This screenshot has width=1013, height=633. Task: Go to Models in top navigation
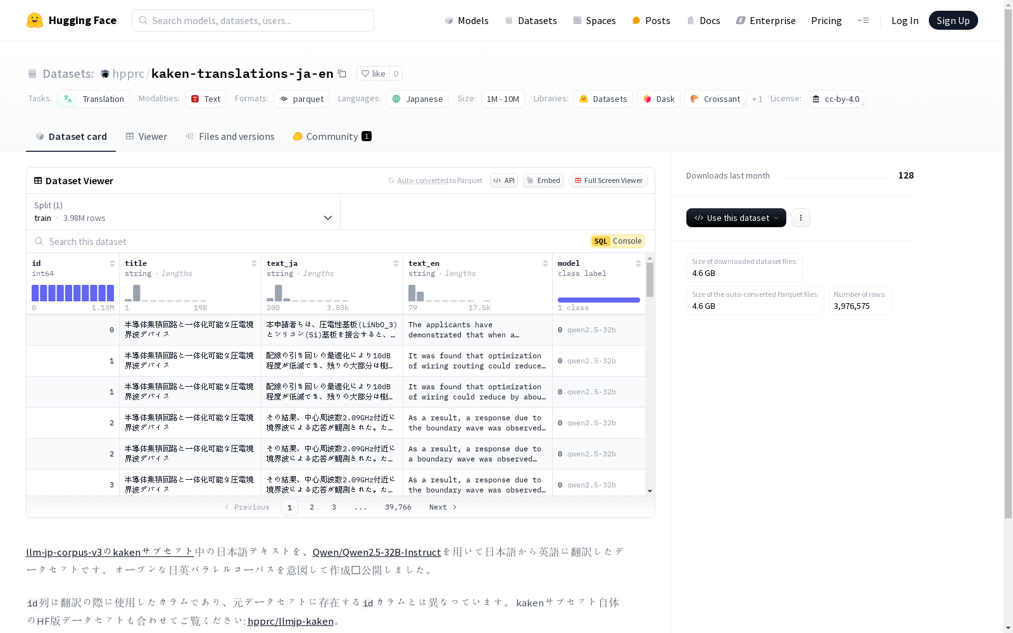point(467,20)
